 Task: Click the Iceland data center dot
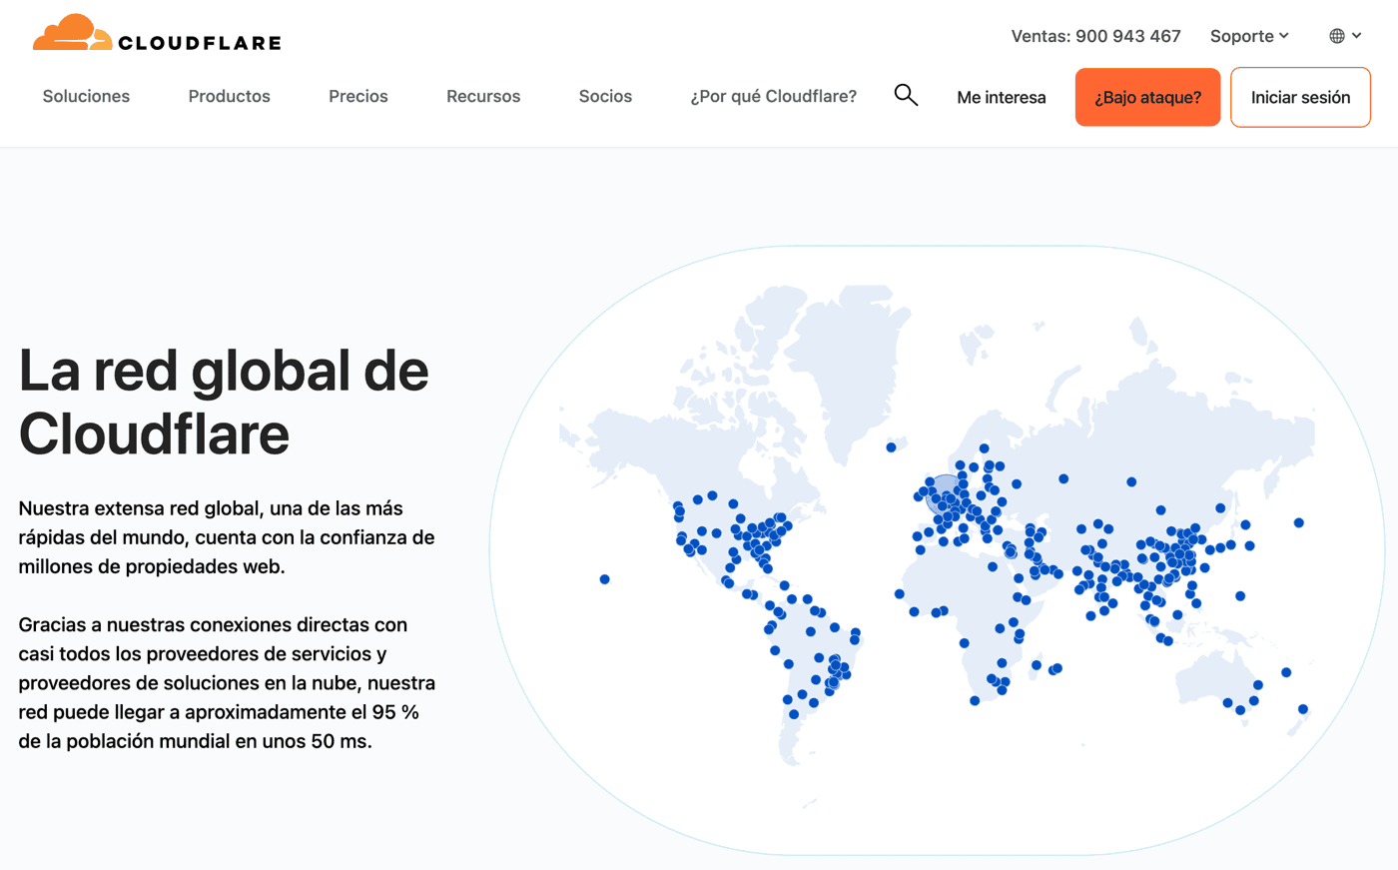[891, 447]
